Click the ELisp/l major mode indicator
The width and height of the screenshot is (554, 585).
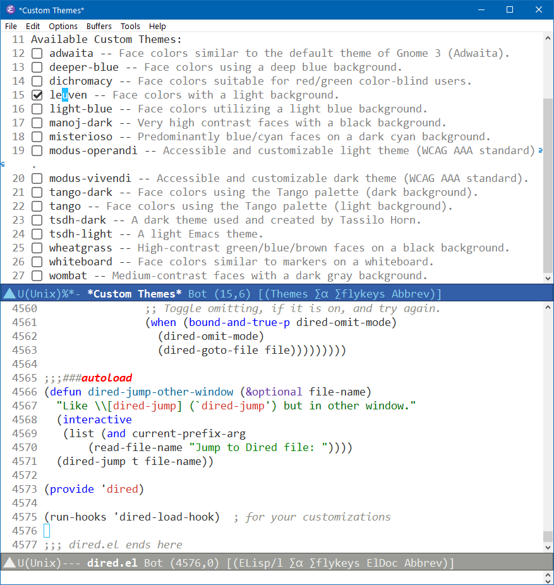(261, 563)
